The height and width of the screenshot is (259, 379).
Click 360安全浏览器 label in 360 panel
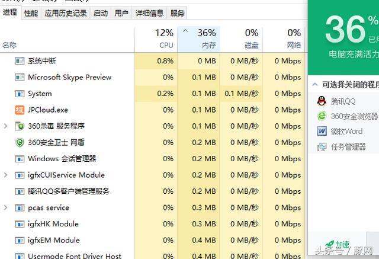(354, 116)
